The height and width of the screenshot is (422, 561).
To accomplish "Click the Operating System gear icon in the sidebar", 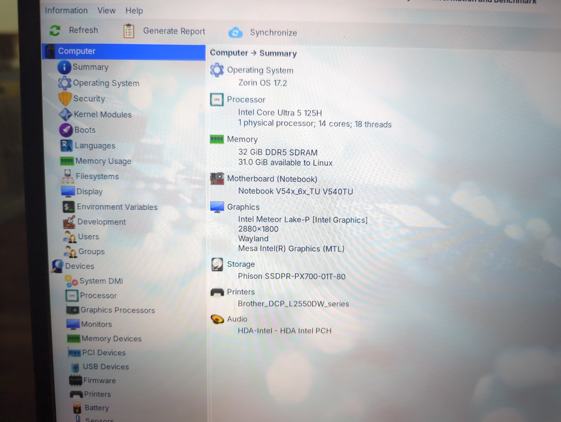I will (x=65, y=83).
